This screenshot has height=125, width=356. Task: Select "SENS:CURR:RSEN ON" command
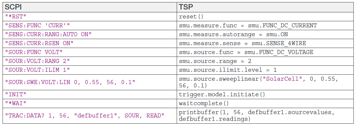click(39, 43)
